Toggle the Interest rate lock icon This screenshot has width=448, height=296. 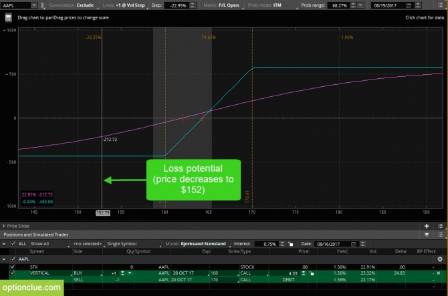290,244
